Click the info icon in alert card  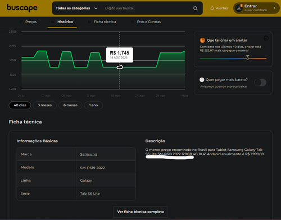(x=266, y=38)
